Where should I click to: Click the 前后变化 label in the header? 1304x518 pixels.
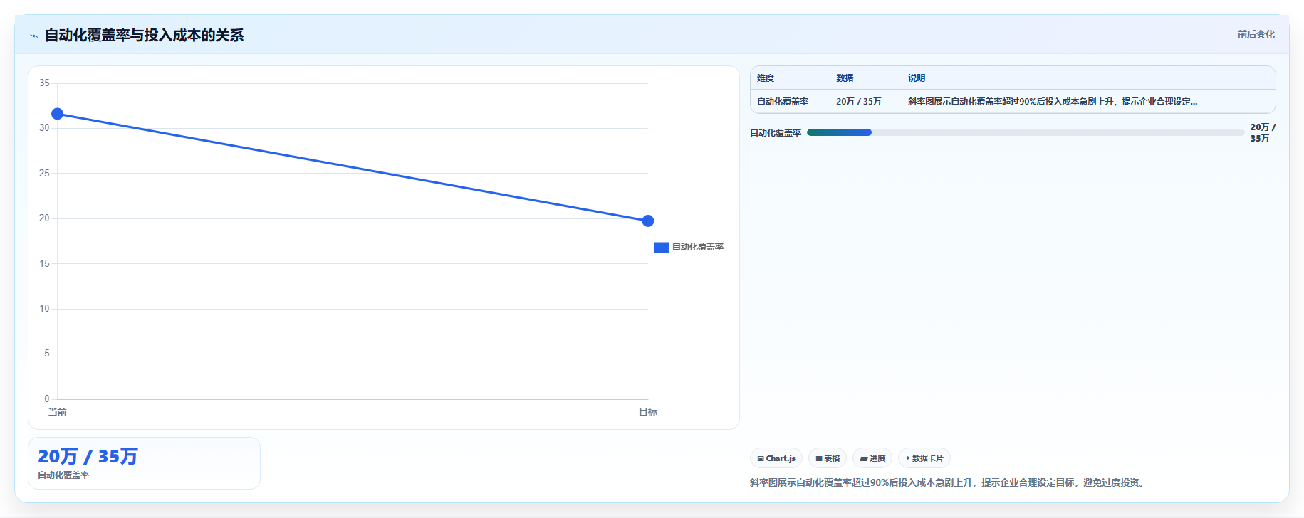(1256, 34)
